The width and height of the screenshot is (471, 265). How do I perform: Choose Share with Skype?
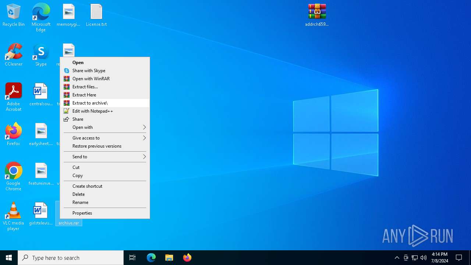[105, 71]
